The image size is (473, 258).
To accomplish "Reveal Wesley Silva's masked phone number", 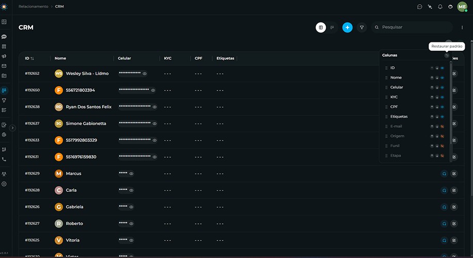I will [145, 74].
